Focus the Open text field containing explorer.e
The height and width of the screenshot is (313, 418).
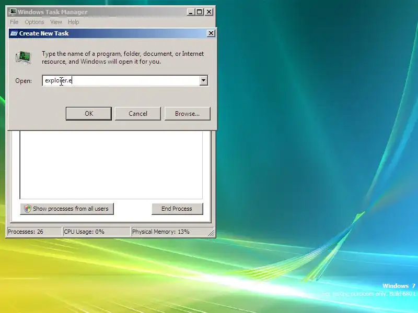(x=121, y=80)
